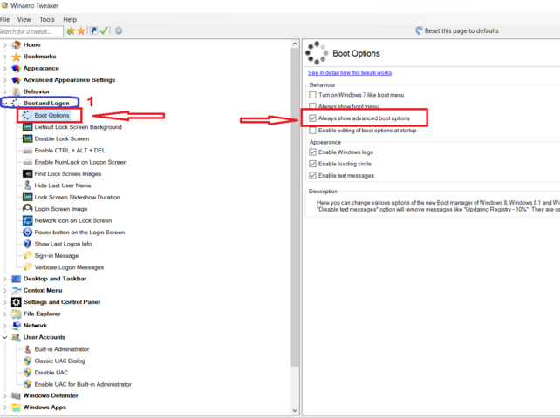Click the tree scrollbar up arrow
The height and width of the screenshot is (418, 560).
(295, 44)
